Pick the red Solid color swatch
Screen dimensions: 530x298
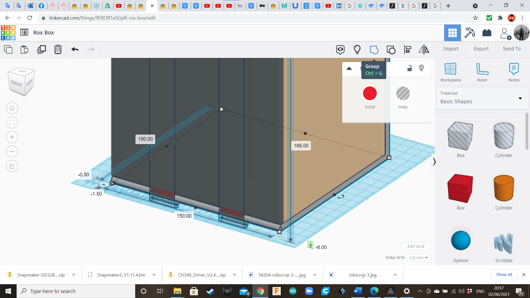click(x=370, y=94)
